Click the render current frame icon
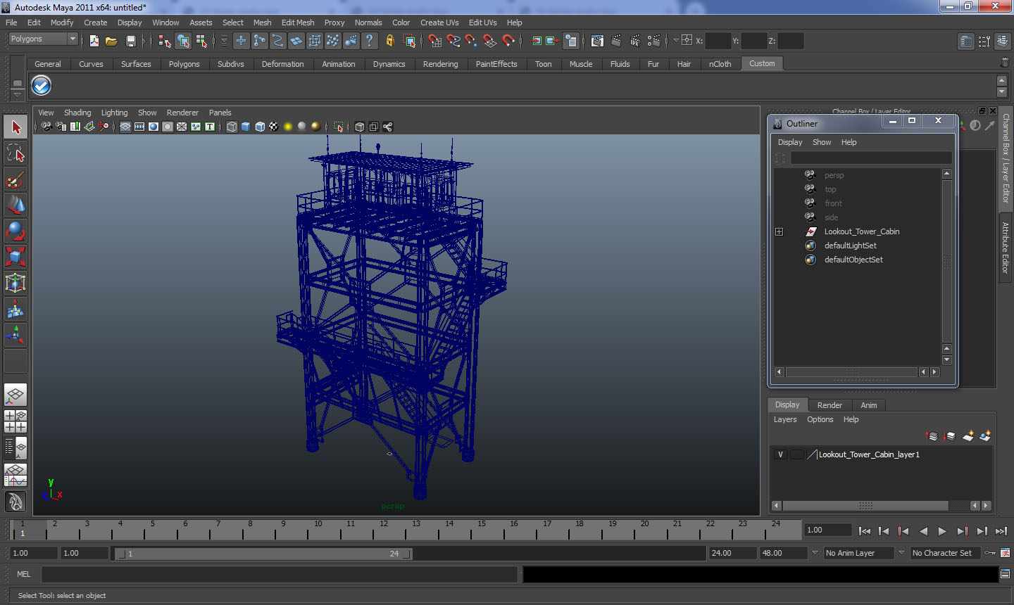The height and width of the screenshot is (605, 1014). [616, 41]
